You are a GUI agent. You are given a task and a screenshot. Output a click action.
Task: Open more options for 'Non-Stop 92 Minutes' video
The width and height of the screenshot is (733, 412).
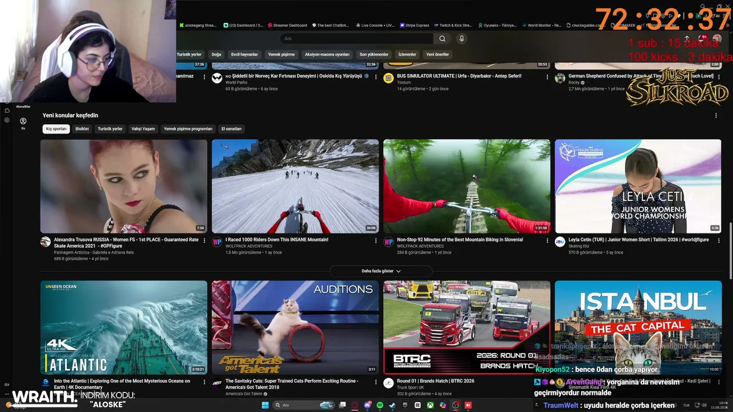(x=547, y=240)
